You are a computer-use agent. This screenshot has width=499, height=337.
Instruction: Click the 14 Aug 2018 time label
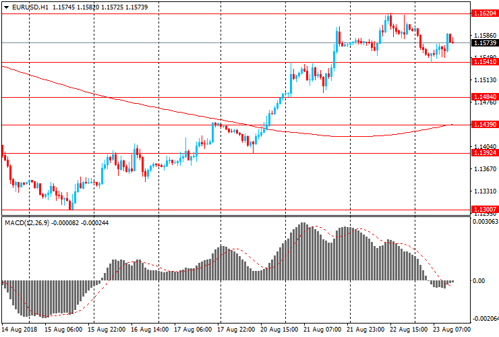pos(20,330)
